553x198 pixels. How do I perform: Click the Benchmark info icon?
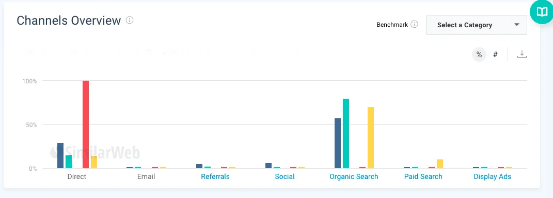click(x=415, y=25)
